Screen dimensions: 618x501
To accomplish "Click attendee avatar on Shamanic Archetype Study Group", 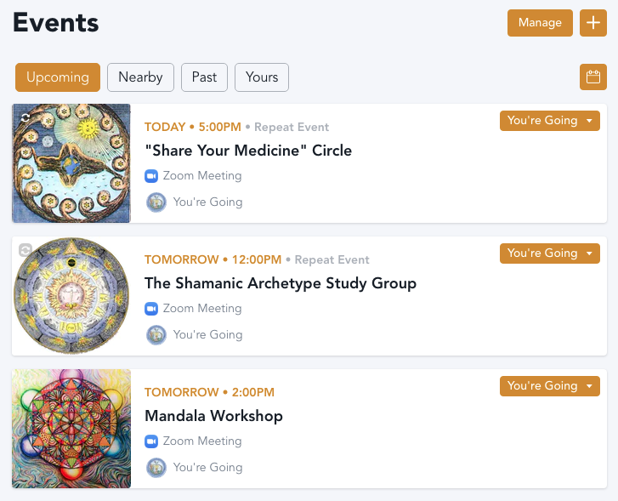I will click(156, 335).
